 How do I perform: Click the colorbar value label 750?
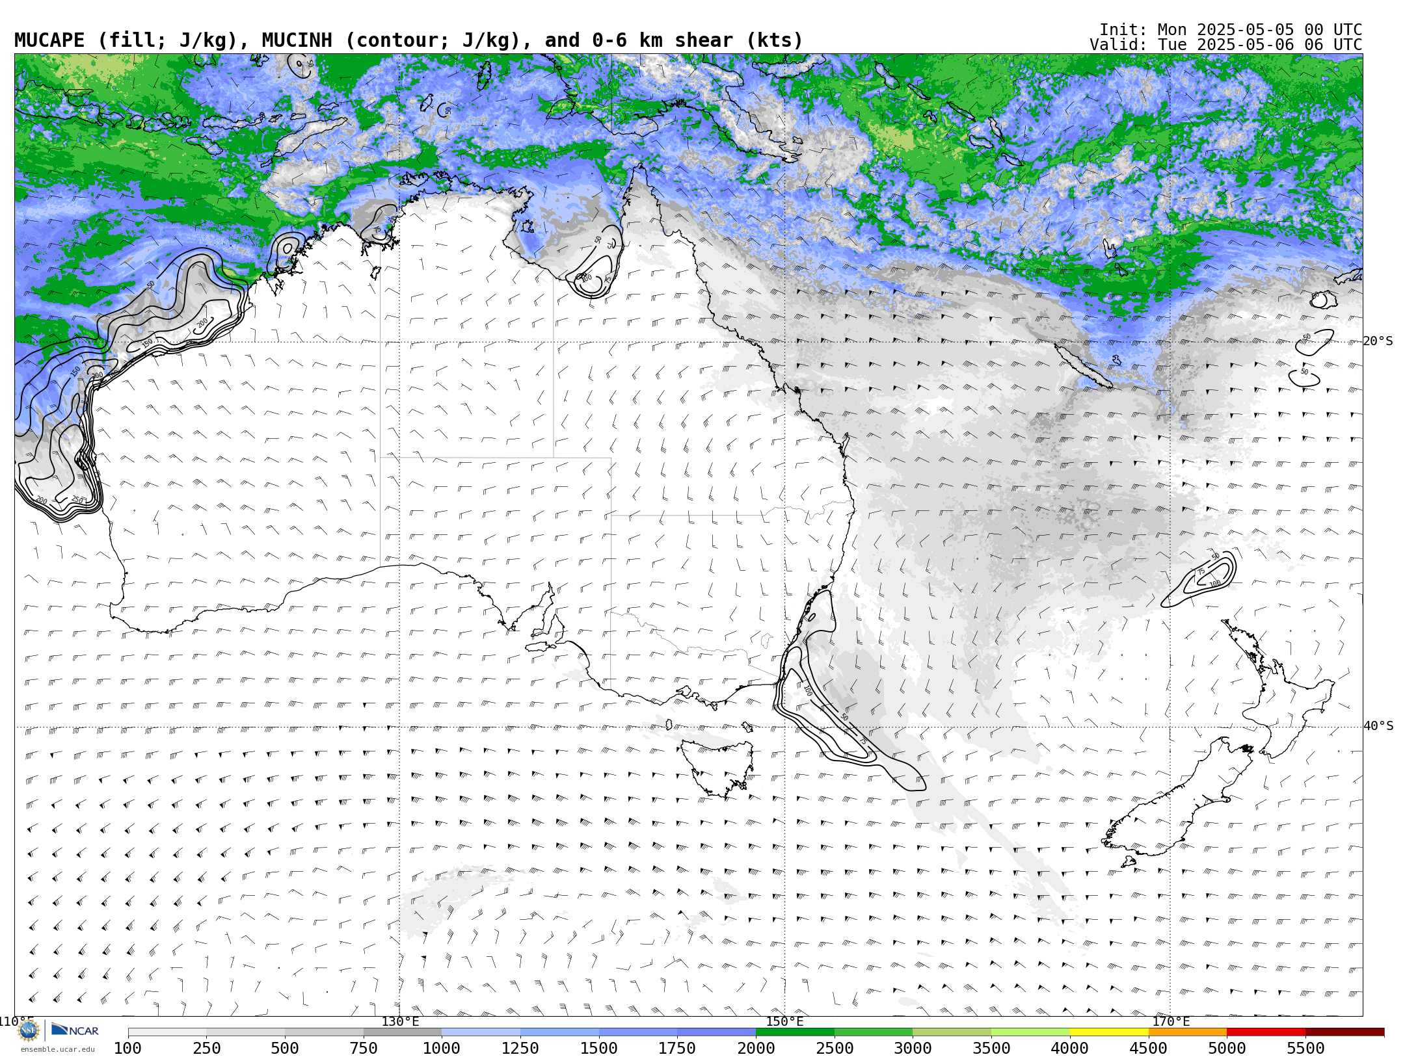(364, 1048)
